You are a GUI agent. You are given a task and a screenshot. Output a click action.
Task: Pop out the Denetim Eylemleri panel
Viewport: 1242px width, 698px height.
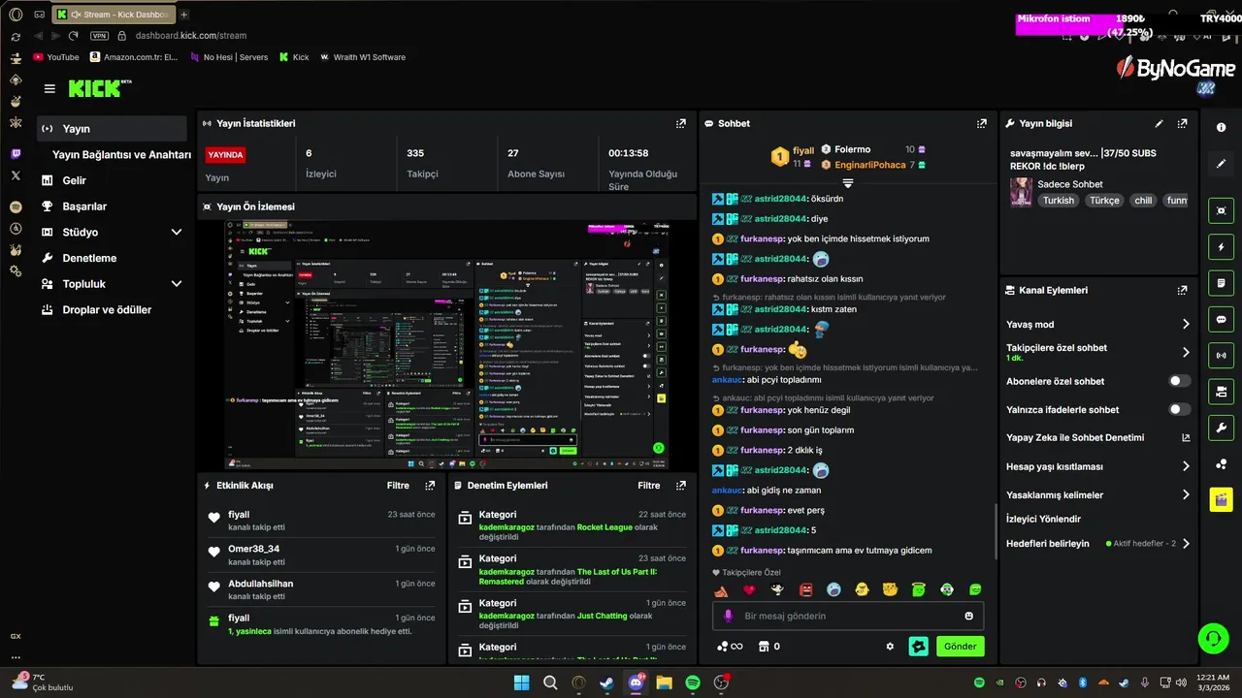(681, 486)
